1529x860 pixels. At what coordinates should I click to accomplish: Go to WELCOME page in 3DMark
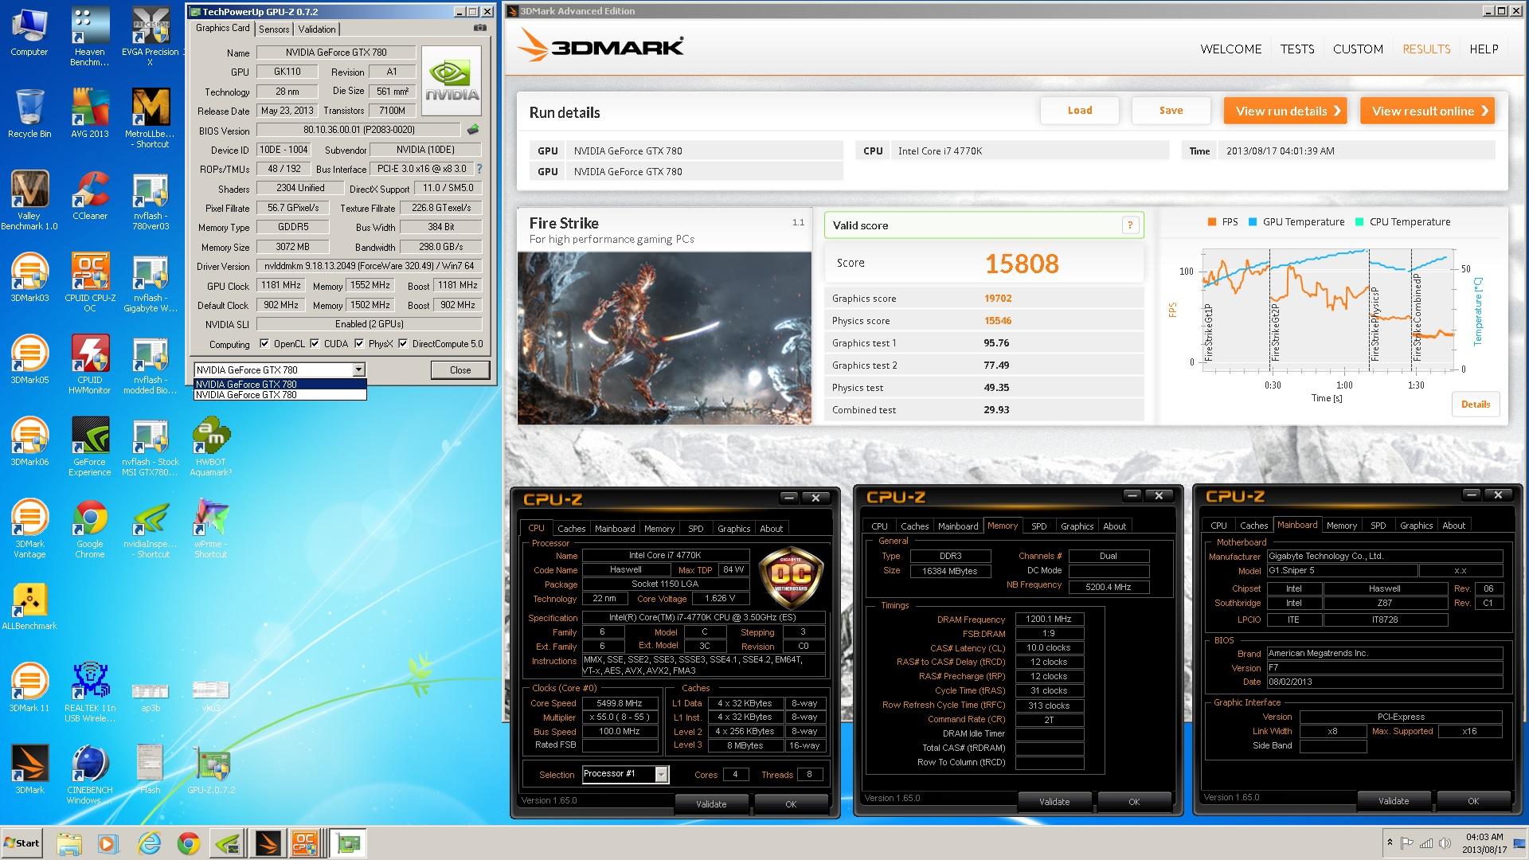[x=1230, y=49]
